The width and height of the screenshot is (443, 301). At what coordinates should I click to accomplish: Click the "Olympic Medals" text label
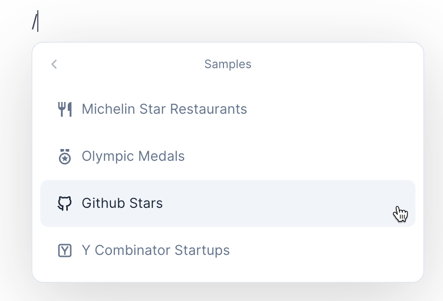pyautogui.click(x=133, y=156)
